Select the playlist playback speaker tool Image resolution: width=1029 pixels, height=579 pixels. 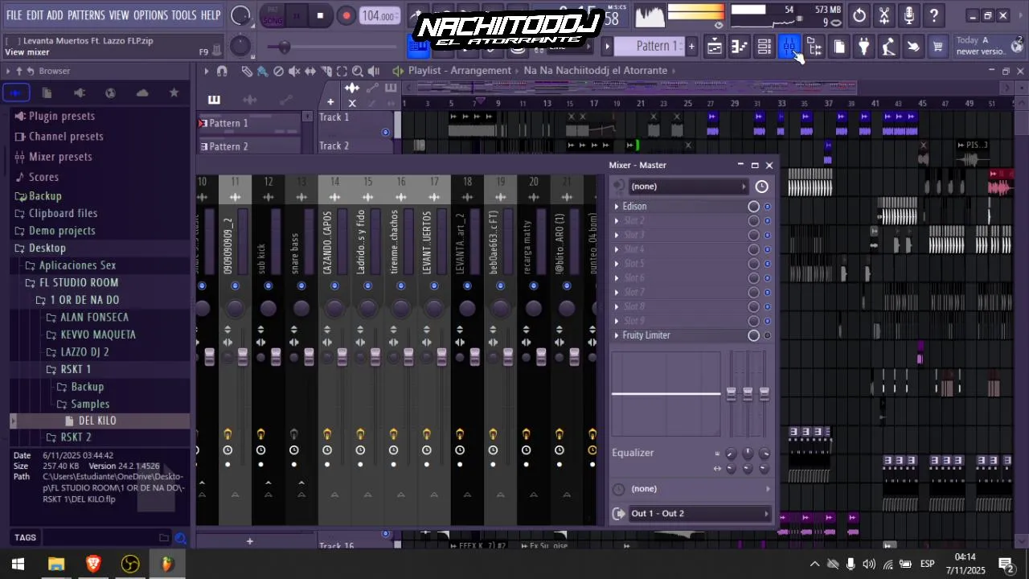[374, 71]
